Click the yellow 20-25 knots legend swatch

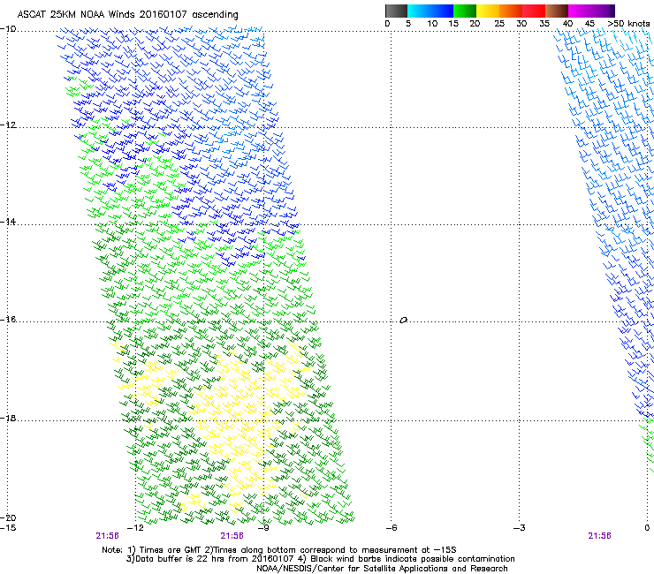coord(487,11)
